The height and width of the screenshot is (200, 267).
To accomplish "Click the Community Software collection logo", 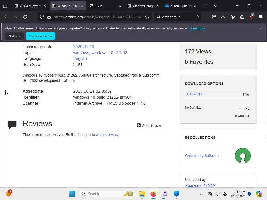I will click(243, 156).
